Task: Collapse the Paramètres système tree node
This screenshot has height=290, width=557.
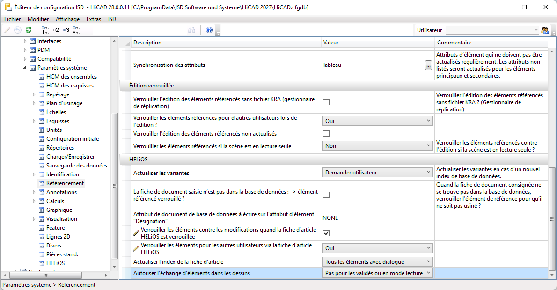Action: [25, 68]
